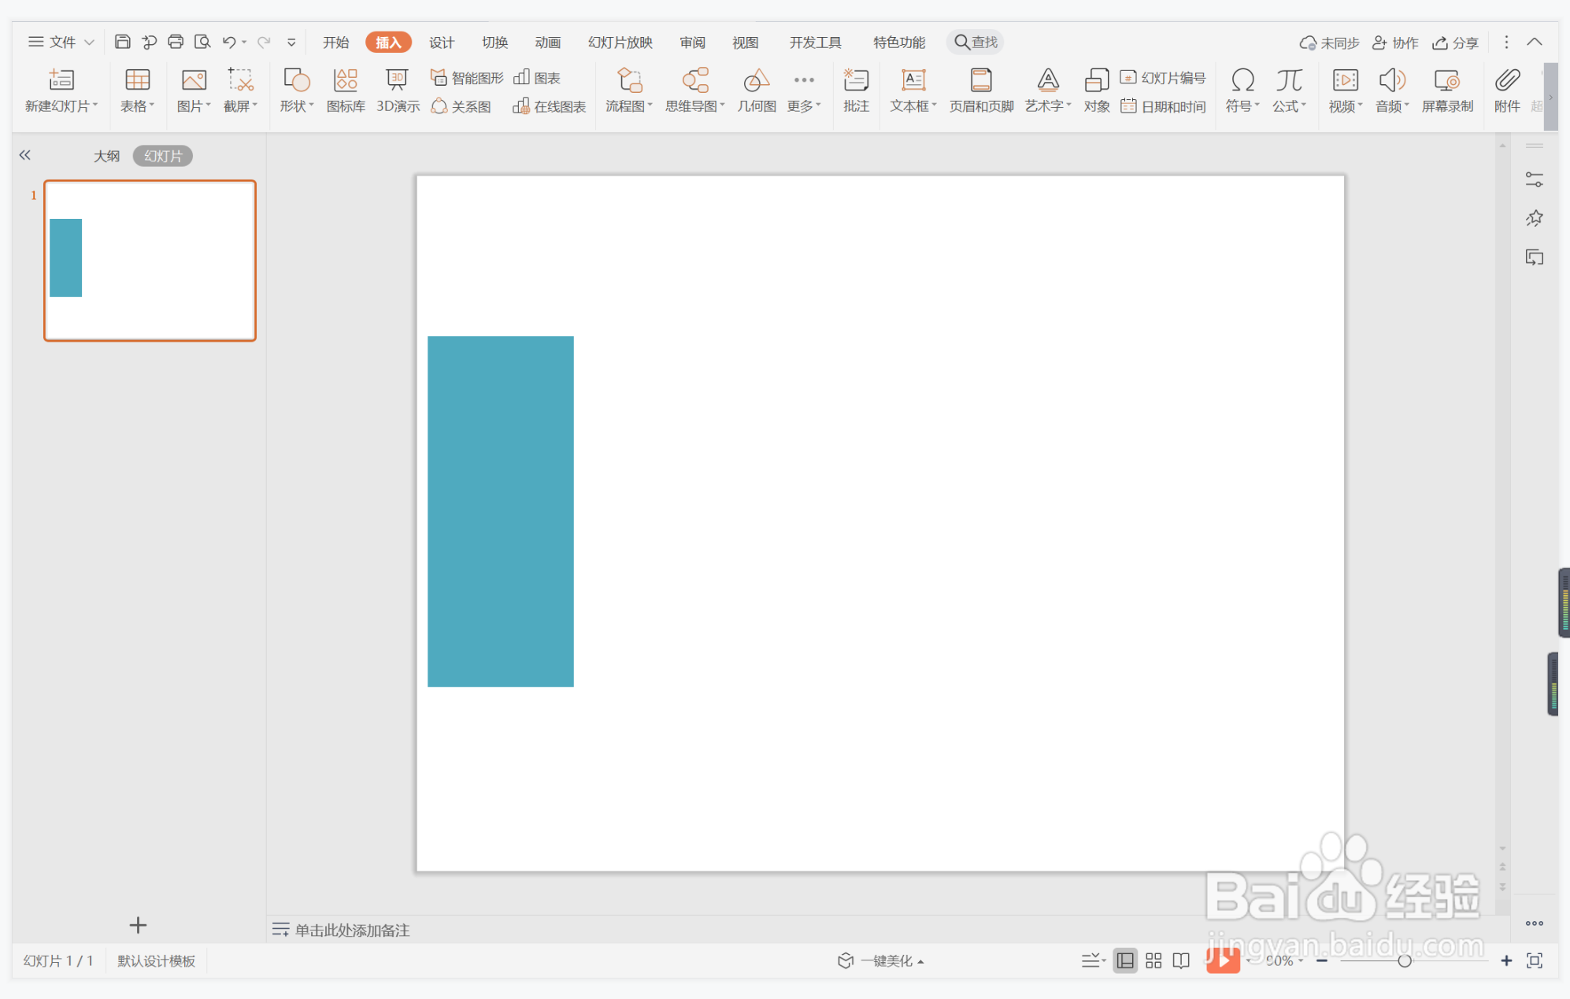1570x999 pixels.
Task: Toggle normal view in status bar
Action: (x=1125, y=960)
